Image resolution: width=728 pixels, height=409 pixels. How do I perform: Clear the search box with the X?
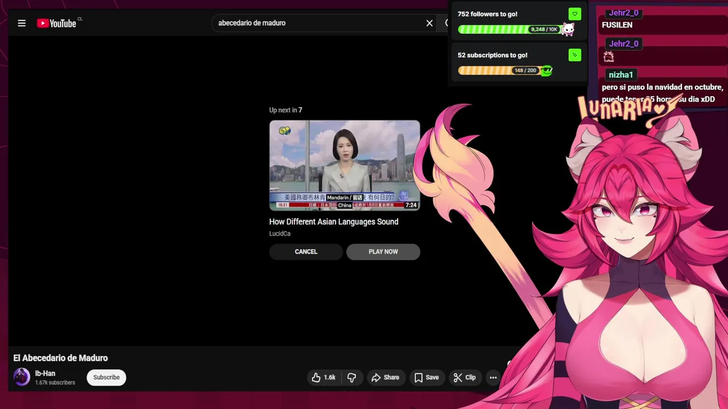(429, 23)
